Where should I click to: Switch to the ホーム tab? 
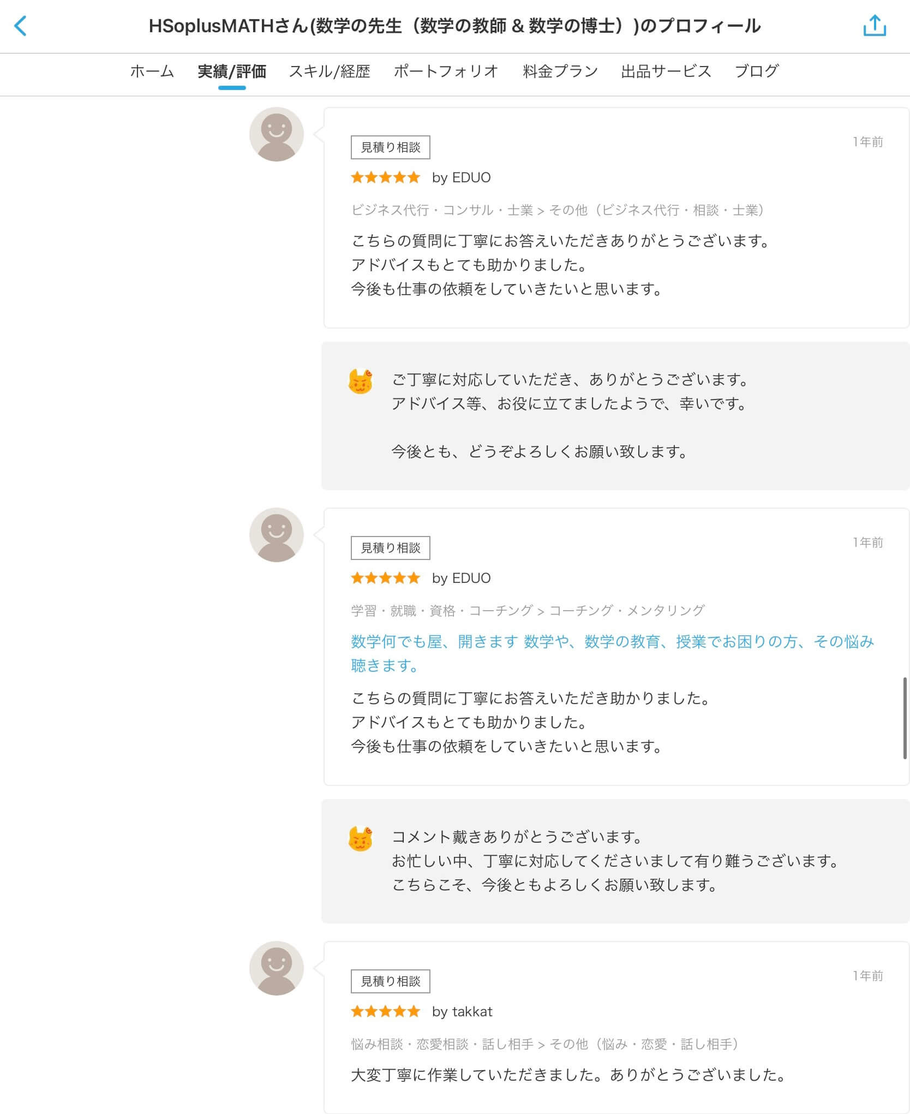pos(152,71)
